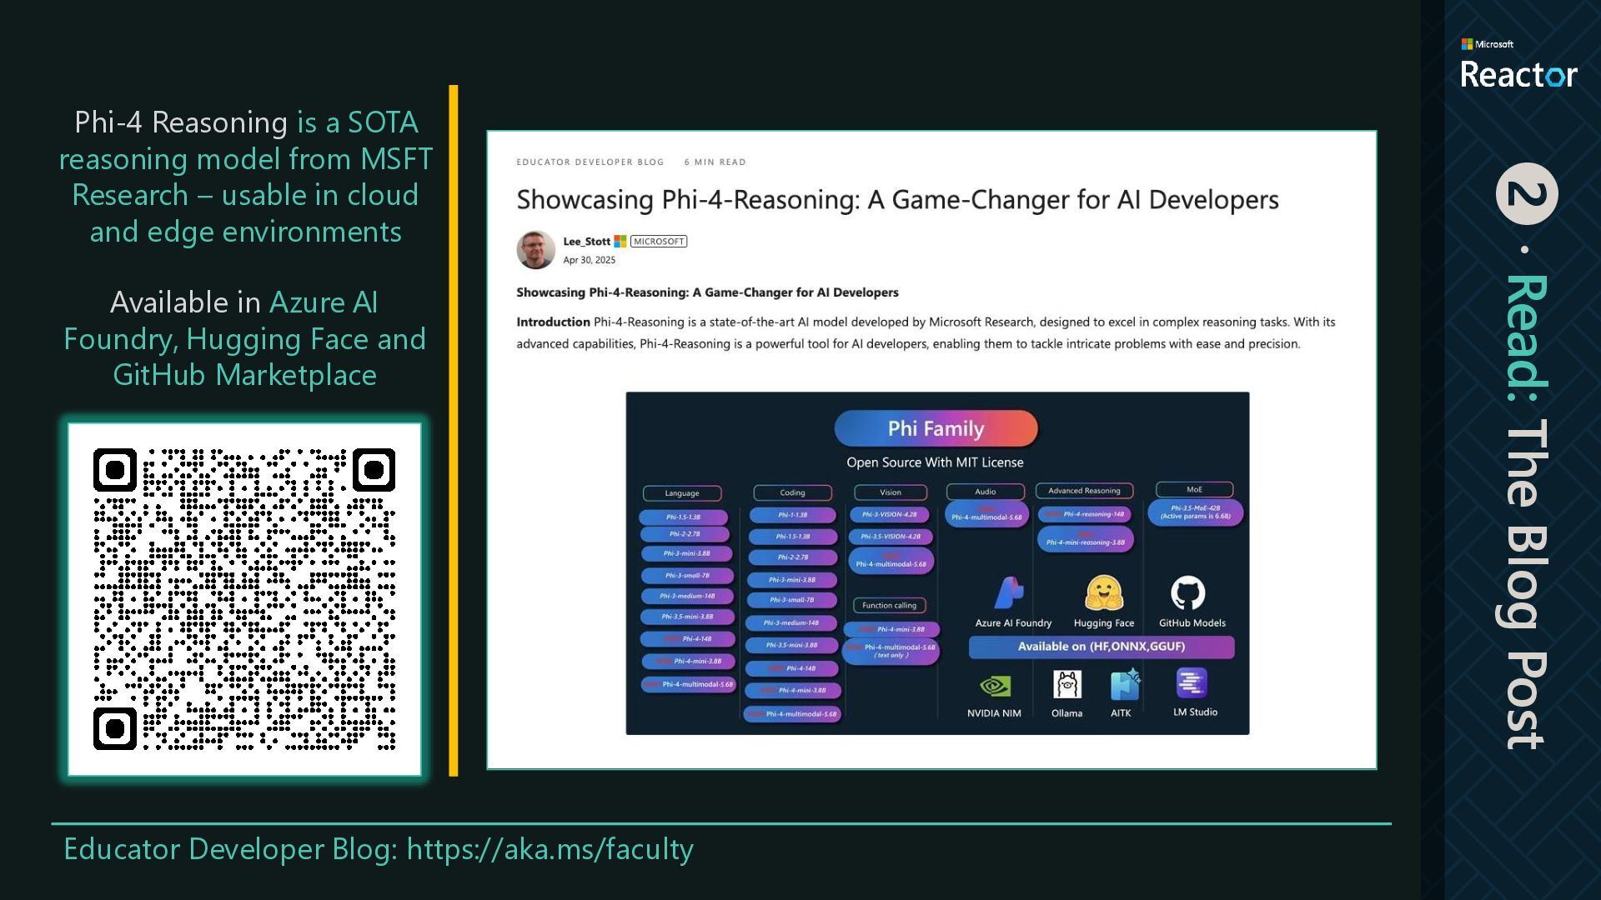Click Phi-3-small-7B pill in Coding column
Image resolution: width=1601 pixels, height=900 pixels.
click(x=792, y=600)
